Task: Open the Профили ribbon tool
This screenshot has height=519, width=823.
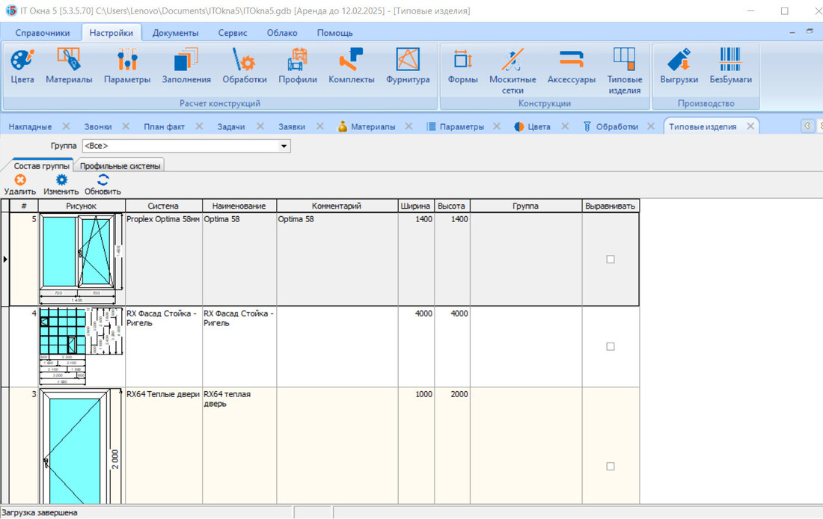Action: (x=298, y=66)
